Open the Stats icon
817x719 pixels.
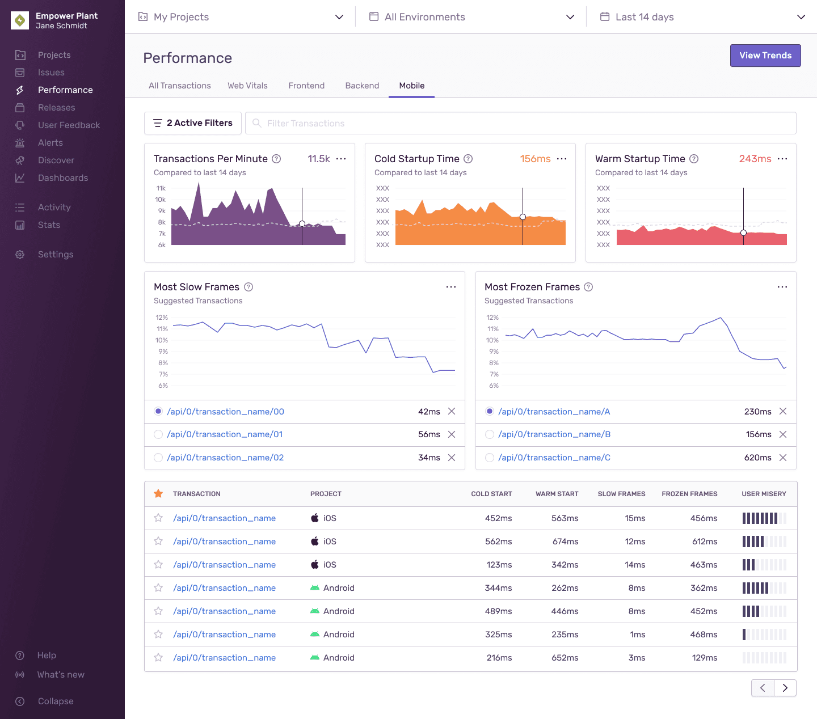(20, 225)
